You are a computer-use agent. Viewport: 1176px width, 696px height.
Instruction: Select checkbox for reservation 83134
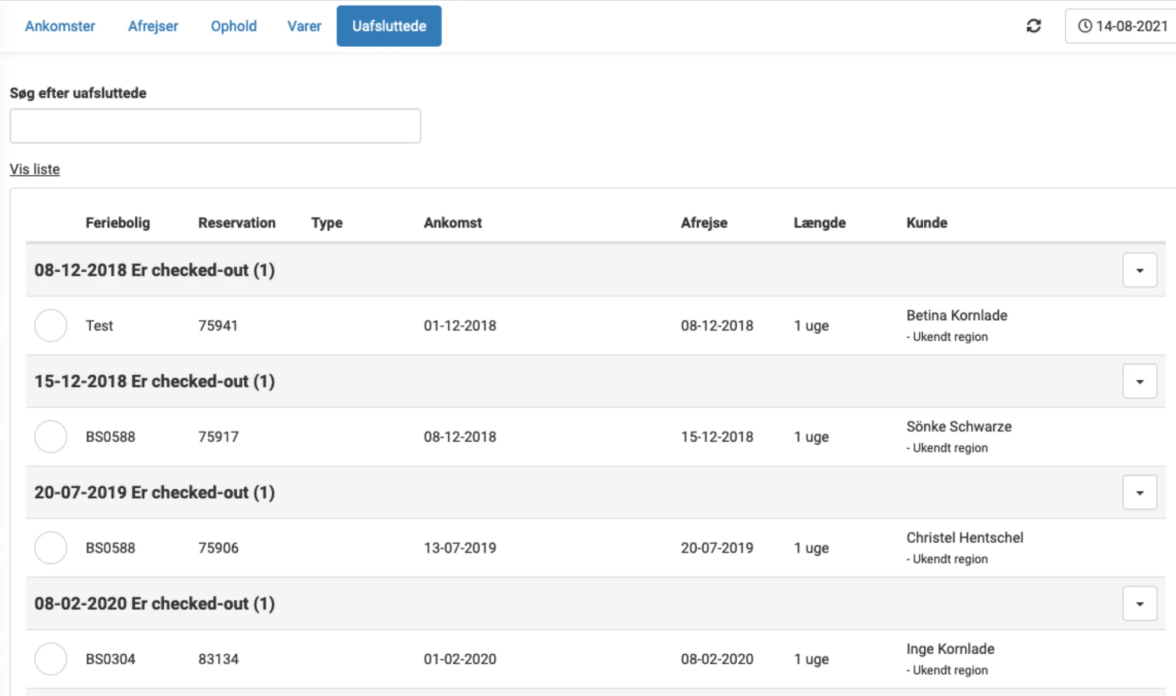pyautogui.click(x=51, y=659)
